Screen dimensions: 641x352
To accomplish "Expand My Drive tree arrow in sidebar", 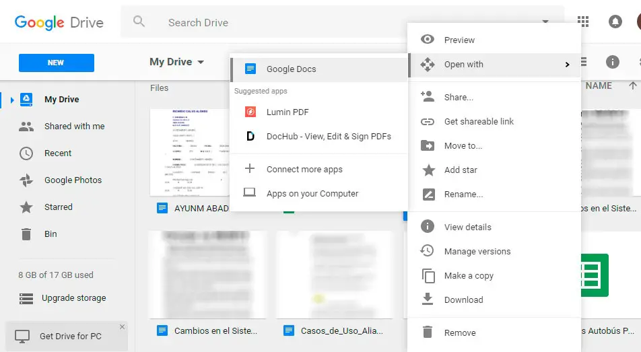I will coord(12,100).
